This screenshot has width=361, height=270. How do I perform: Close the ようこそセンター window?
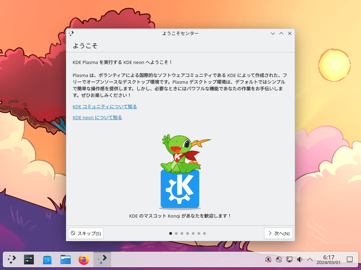[x=290, y=33]
